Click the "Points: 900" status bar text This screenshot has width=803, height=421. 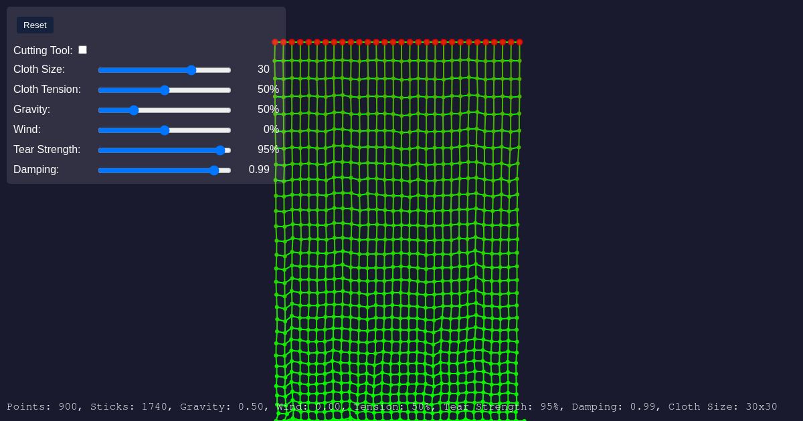coord(41,407)
